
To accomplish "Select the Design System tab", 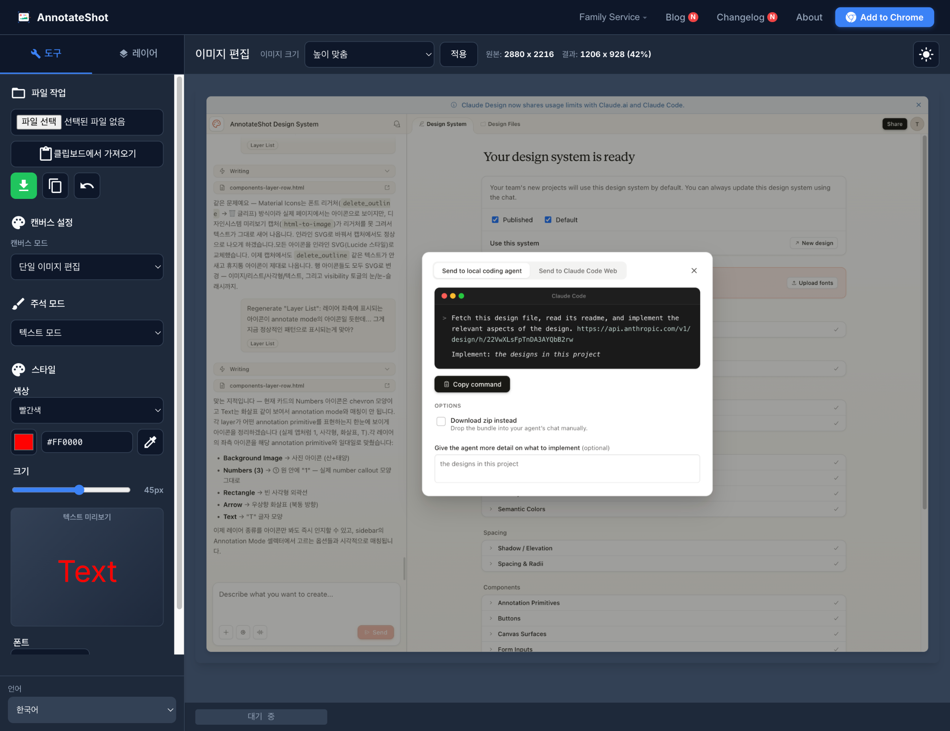I will tap(443, 124).
